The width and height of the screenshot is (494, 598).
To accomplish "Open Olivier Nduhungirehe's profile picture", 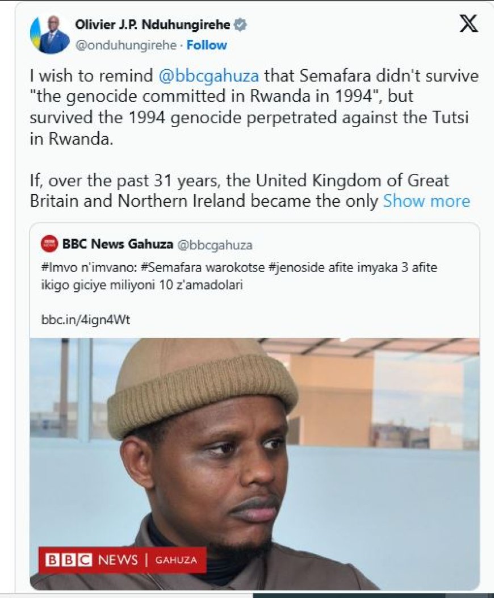I will click(x=50, y=35).
